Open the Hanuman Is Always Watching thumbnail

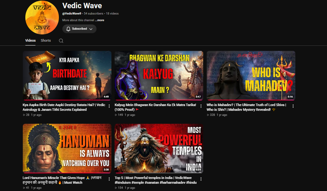[67, 148]
